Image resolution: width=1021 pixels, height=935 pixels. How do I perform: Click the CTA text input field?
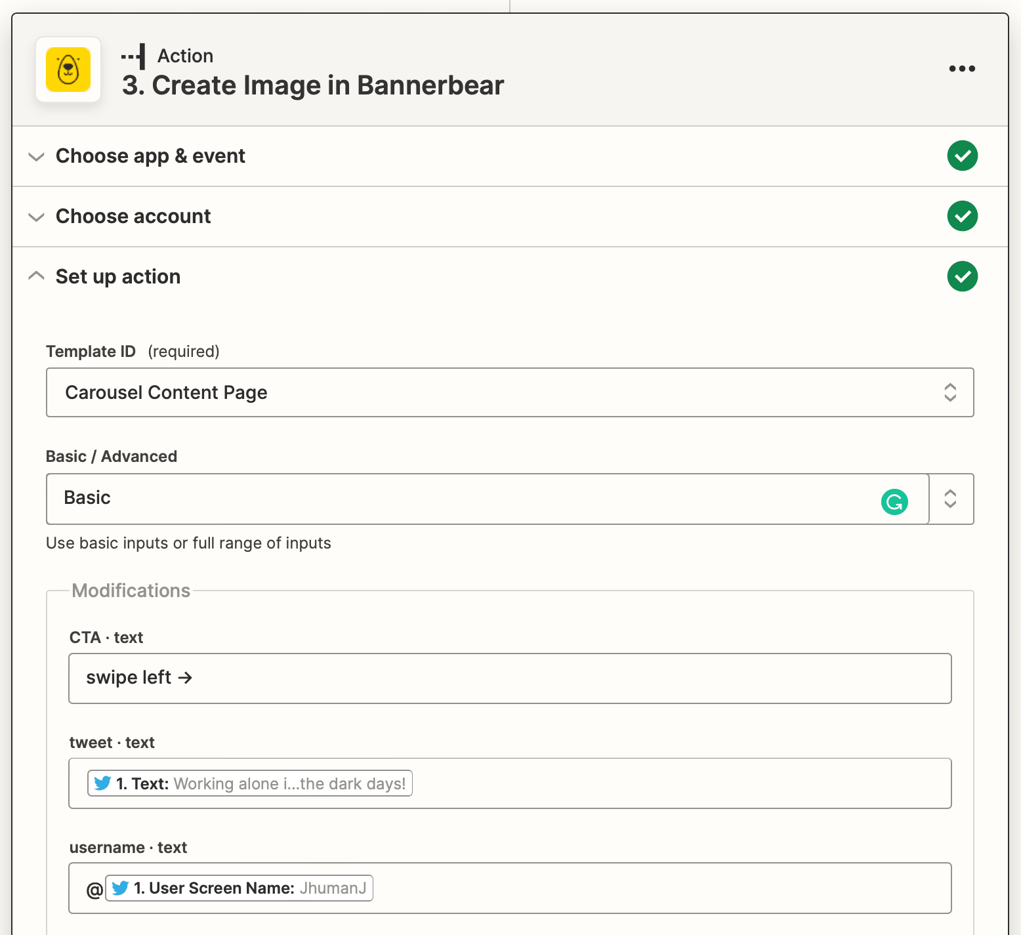pyautogui.click(x=509, y=678)
